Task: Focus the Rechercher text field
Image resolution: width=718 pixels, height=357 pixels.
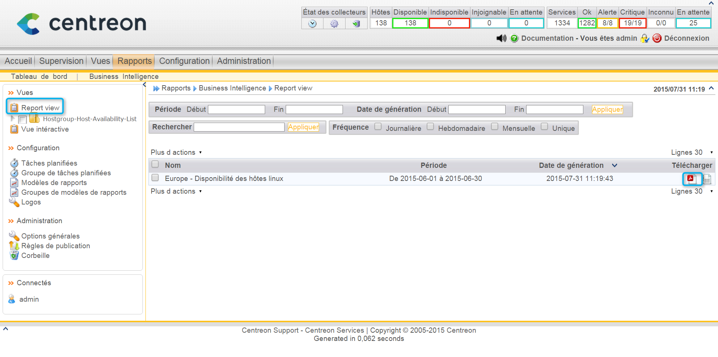Action: 239,127
